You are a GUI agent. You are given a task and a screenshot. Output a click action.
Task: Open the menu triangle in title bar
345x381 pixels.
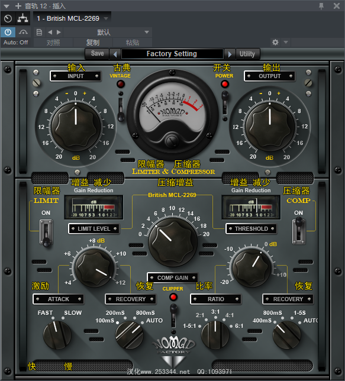(x=7, y=6)
